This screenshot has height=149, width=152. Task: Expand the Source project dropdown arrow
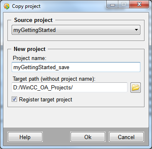[136, 30]
